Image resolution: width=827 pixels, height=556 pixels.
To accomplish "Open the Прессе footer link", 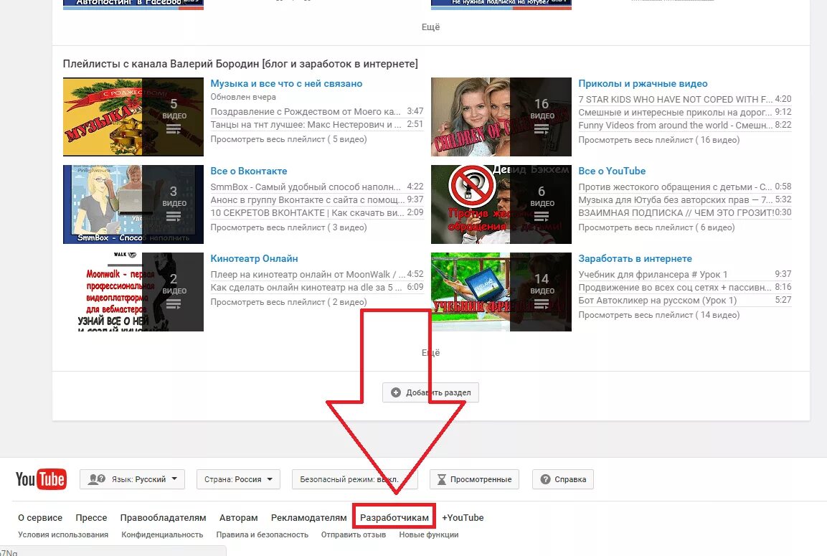I will pyautogui.click(x=91, y=517).
